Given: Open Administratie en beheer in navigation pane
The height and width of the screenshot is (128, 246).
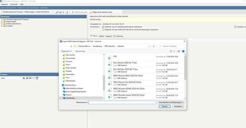Looking at the screenshot, I should point(74,88).
